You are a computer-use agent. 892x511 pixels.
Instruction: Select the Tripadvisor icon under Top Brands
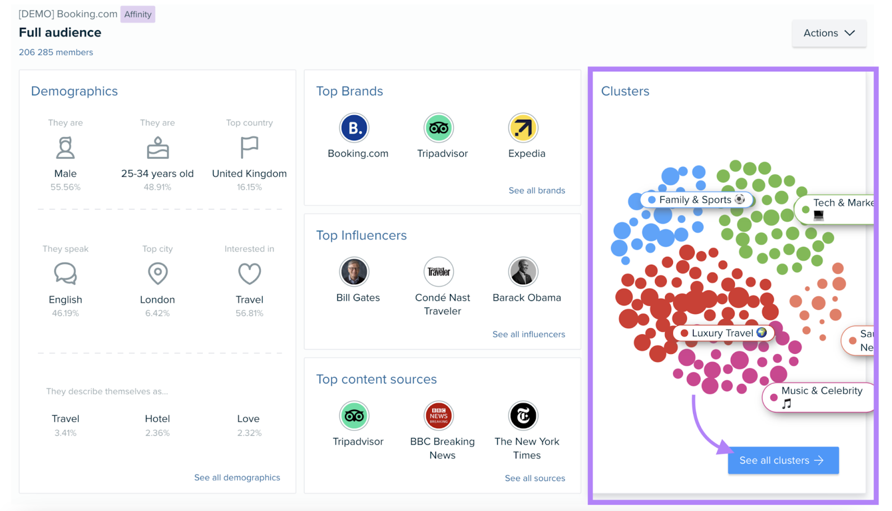[439, 128]
